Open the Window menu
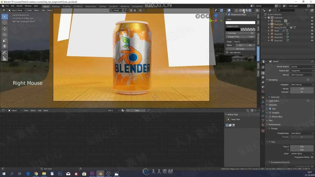The width and height of the screenshot is (315, 177). pos(28,6)
